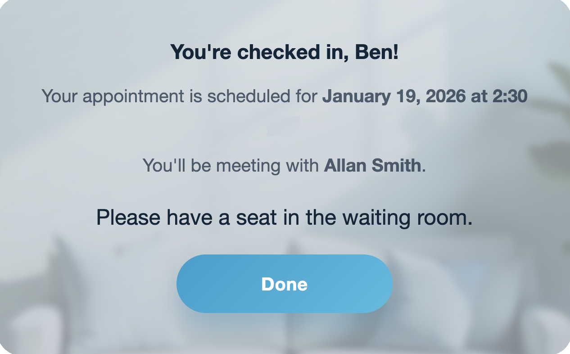Viewport: 570px width, 354px height.
Task: Click the text You'll be meeting with
Action: (230, 166)
